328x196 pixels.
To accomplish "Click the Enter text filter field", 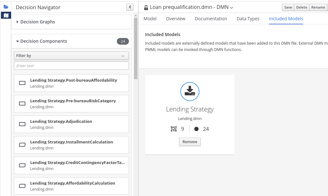I will click(x=71, y=66).
